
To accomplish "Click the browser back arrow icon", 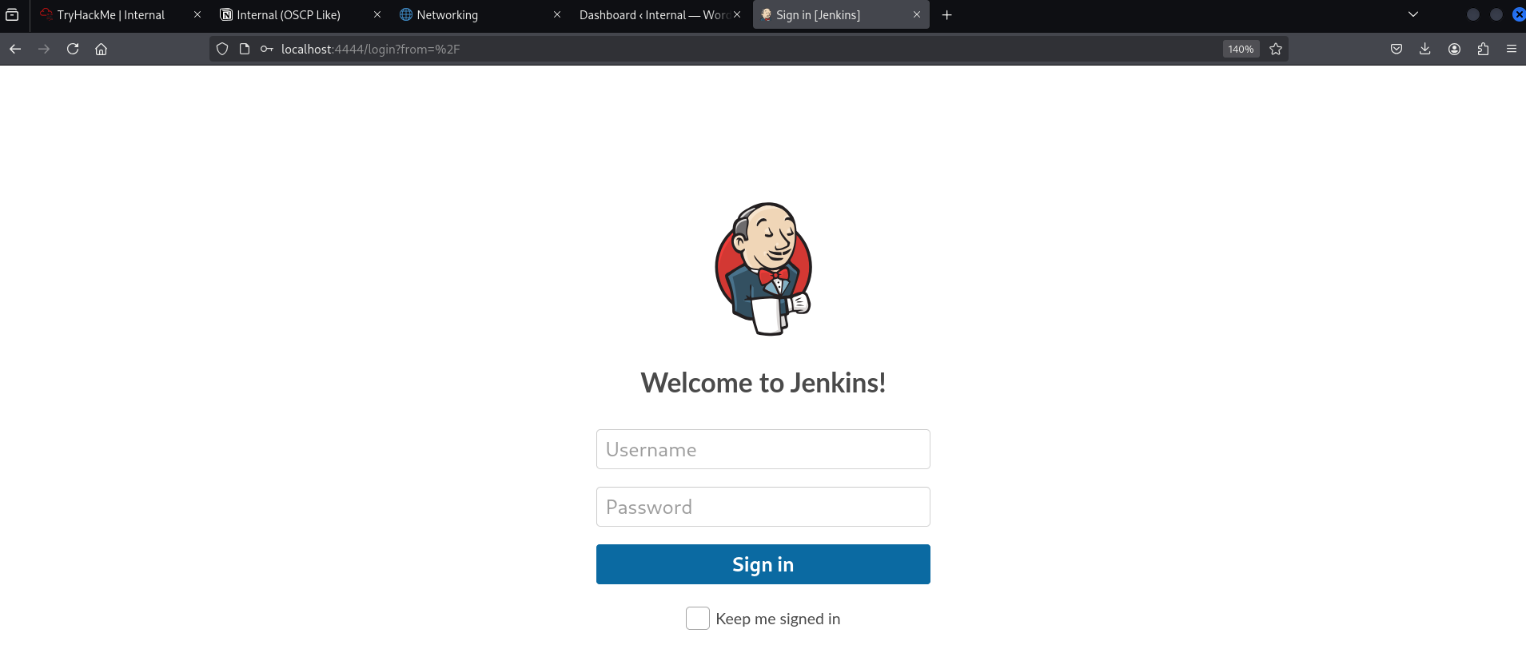I will click(x=15, y=49).
